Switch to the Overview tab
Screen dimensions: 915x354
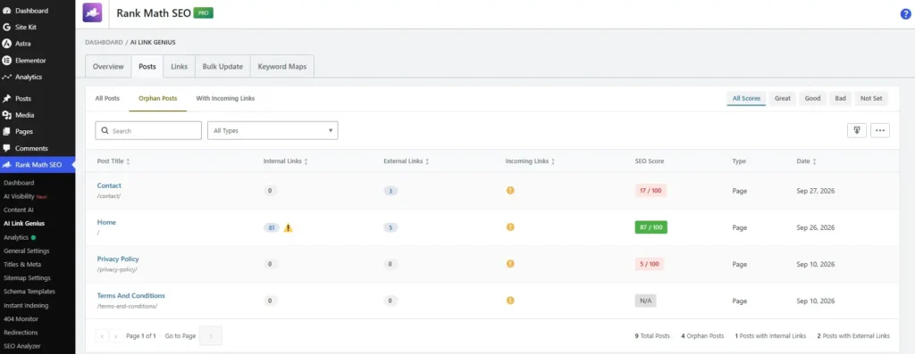point(108,66)
